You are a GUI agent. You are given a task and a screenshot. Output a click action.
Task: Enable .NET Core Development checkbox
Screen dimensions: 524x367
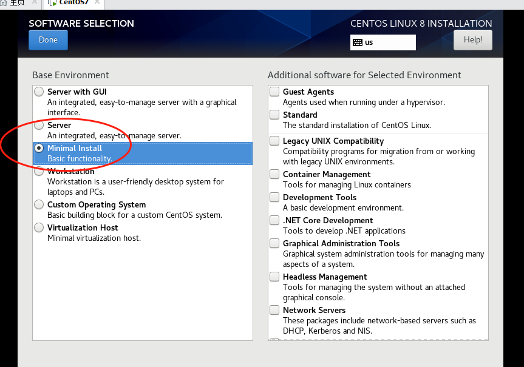tap(274, 220)
